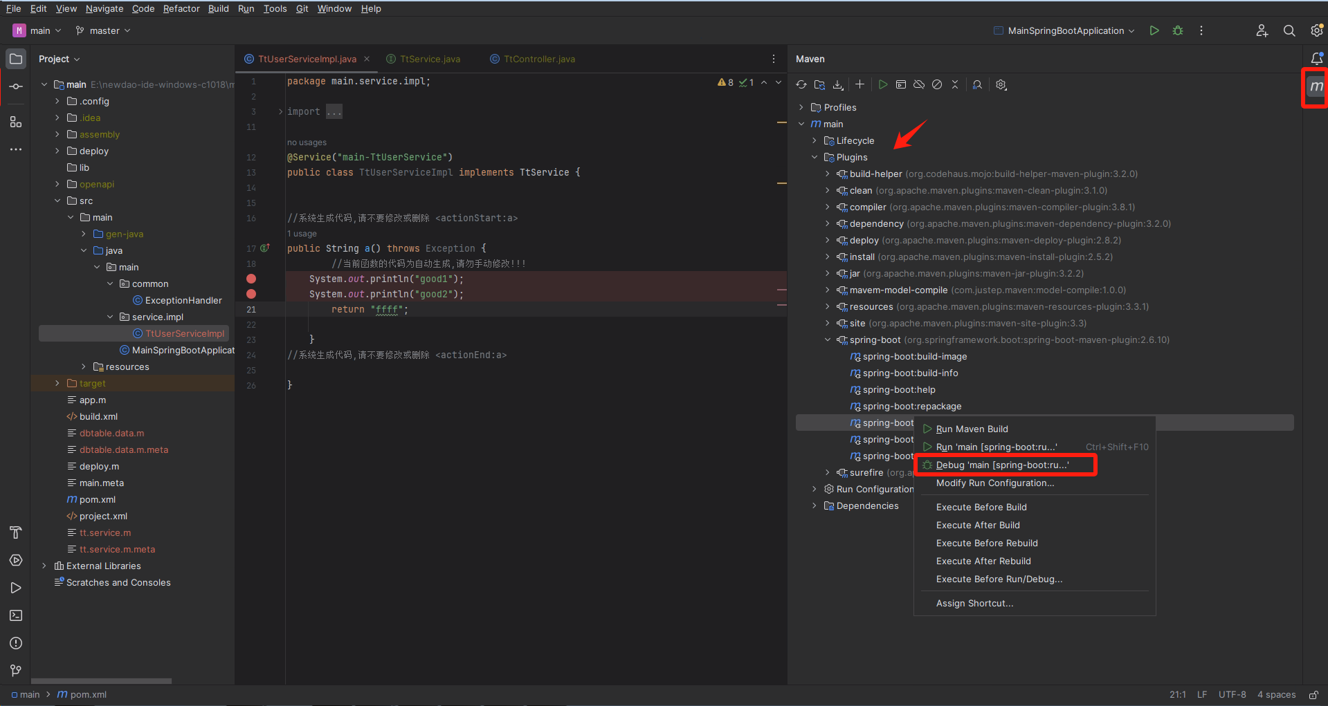Open Terminal tool window
The width and height of the screenshot is (1328, 706).
[16, 615]
